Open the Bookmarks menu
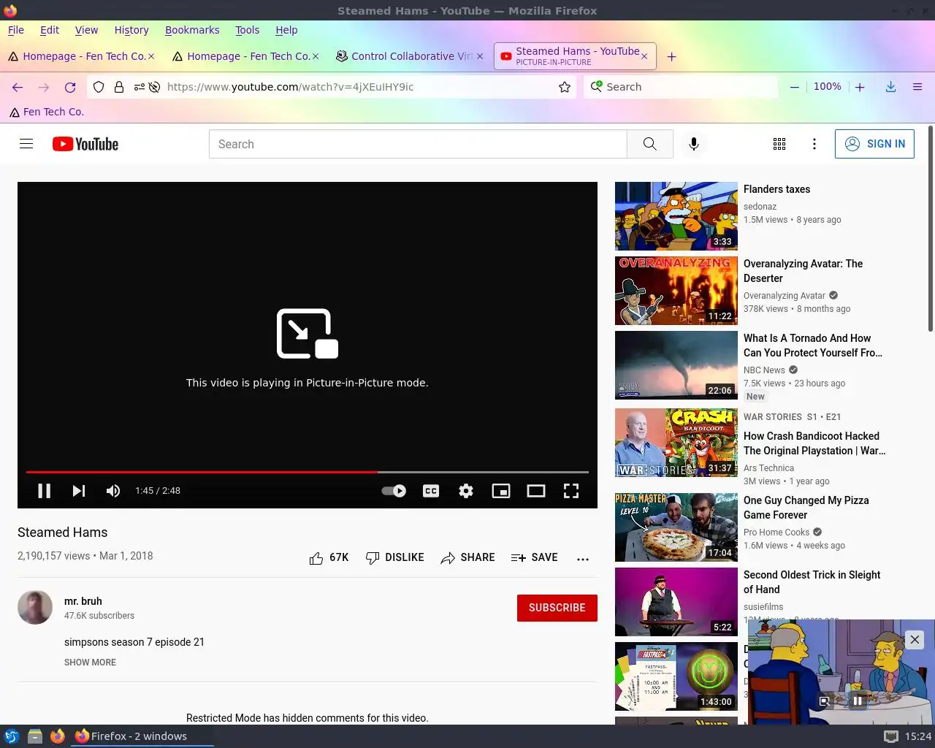The height and width of the screenshot is (748, 935). pos(192,30)
